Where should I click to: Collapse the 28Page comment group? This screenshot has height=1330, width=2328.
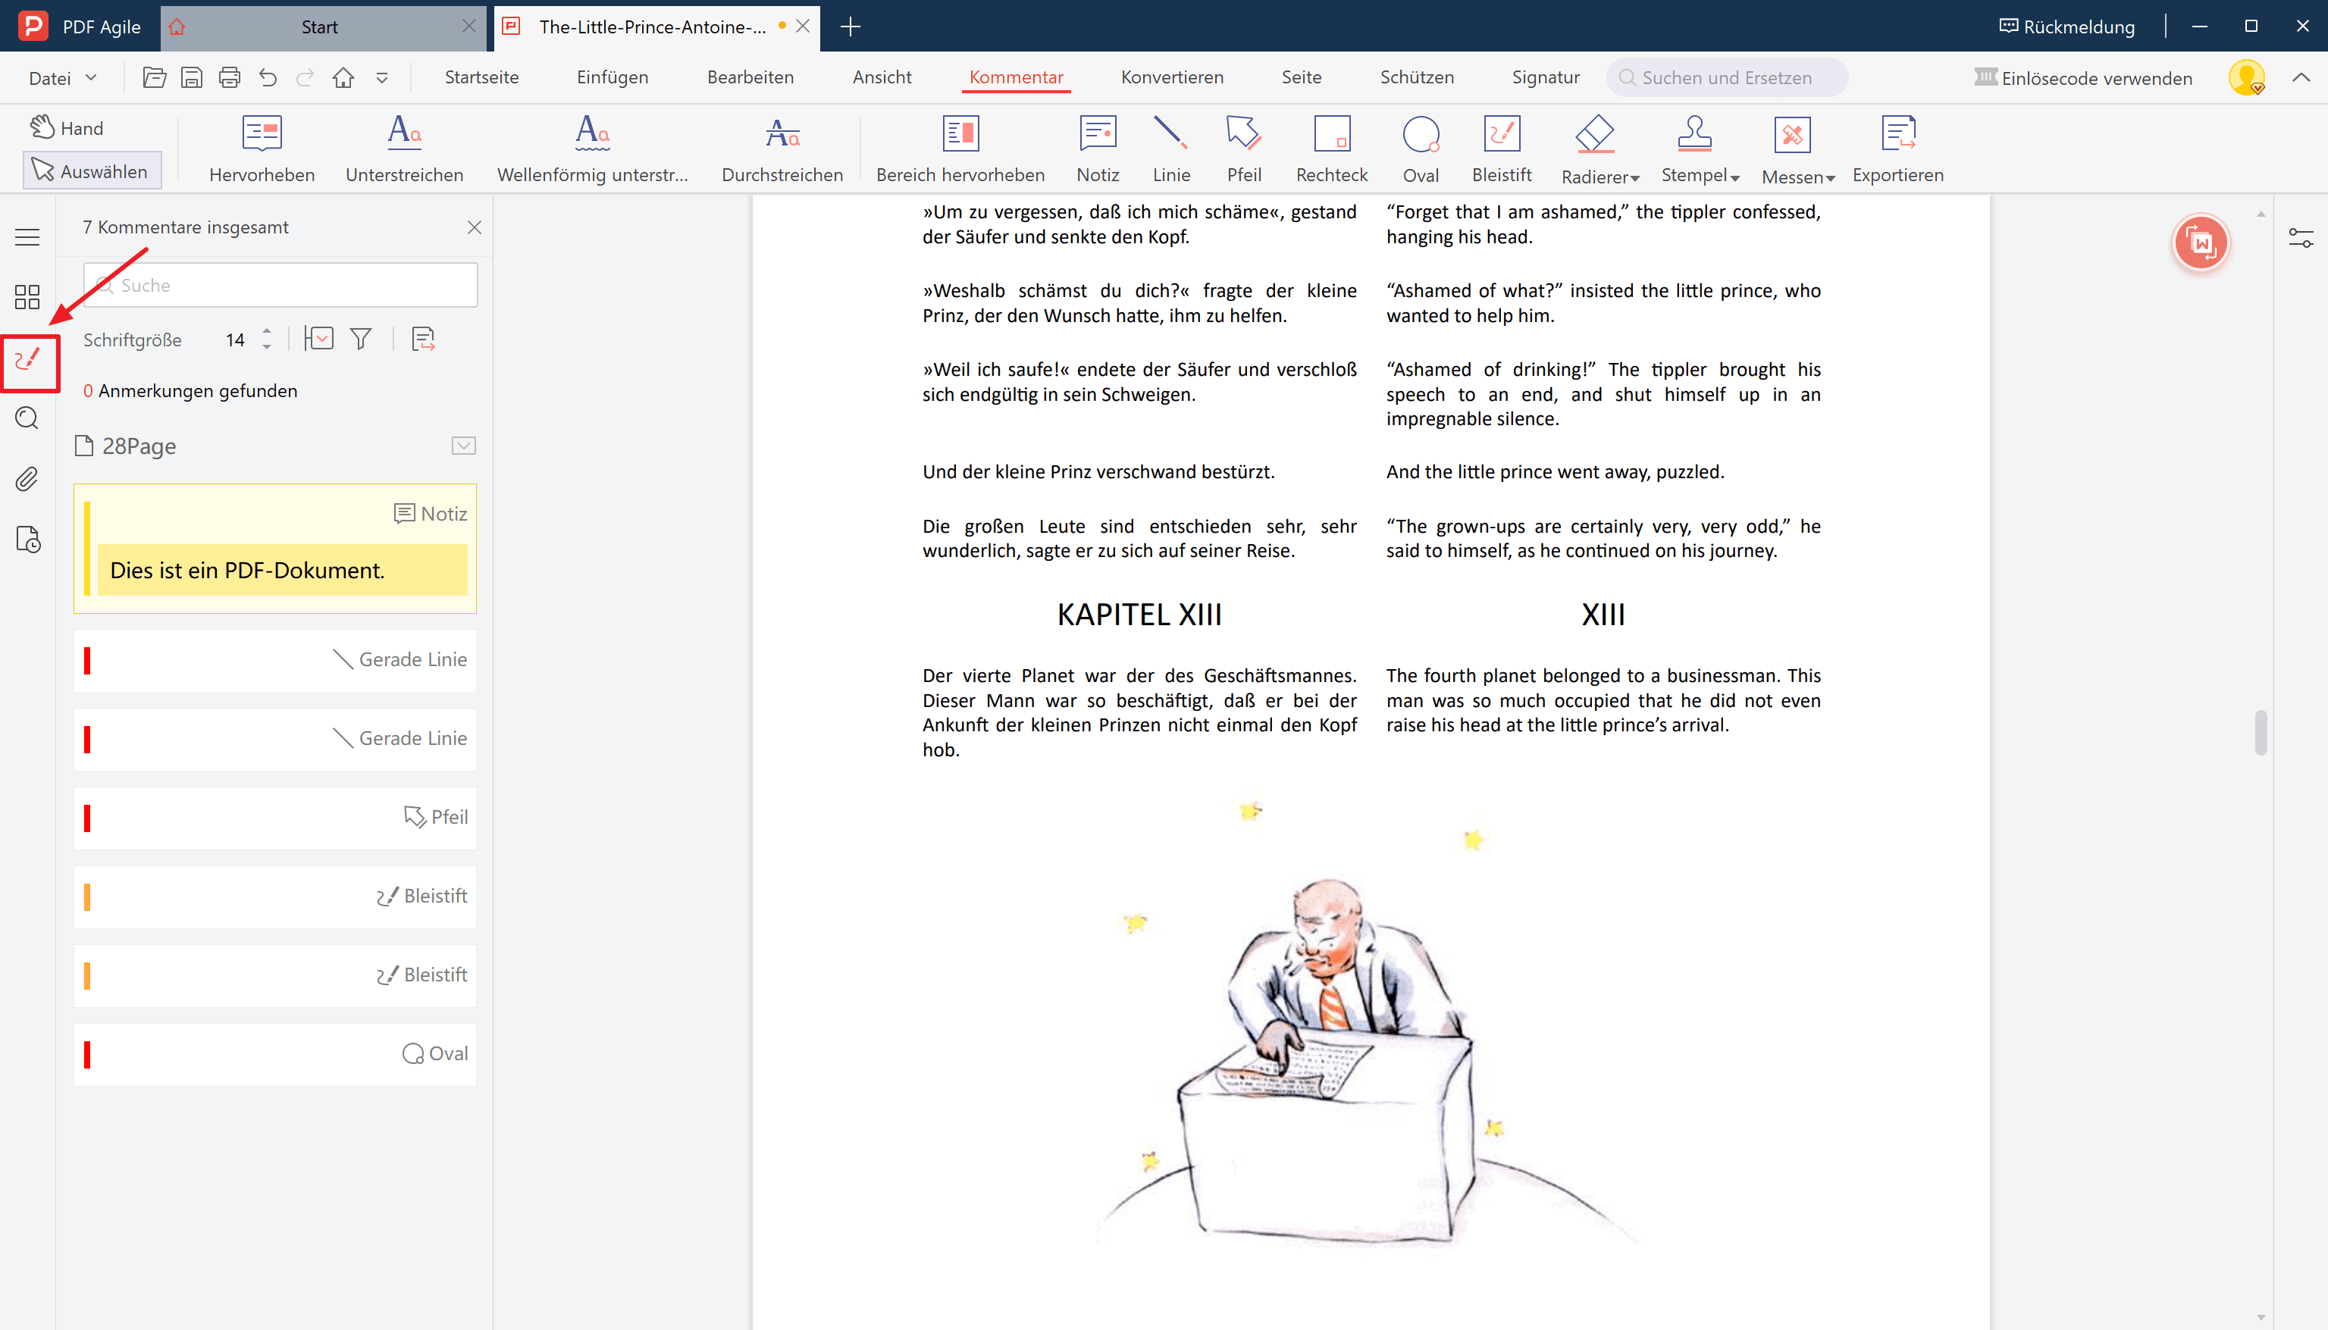(463, 446)
